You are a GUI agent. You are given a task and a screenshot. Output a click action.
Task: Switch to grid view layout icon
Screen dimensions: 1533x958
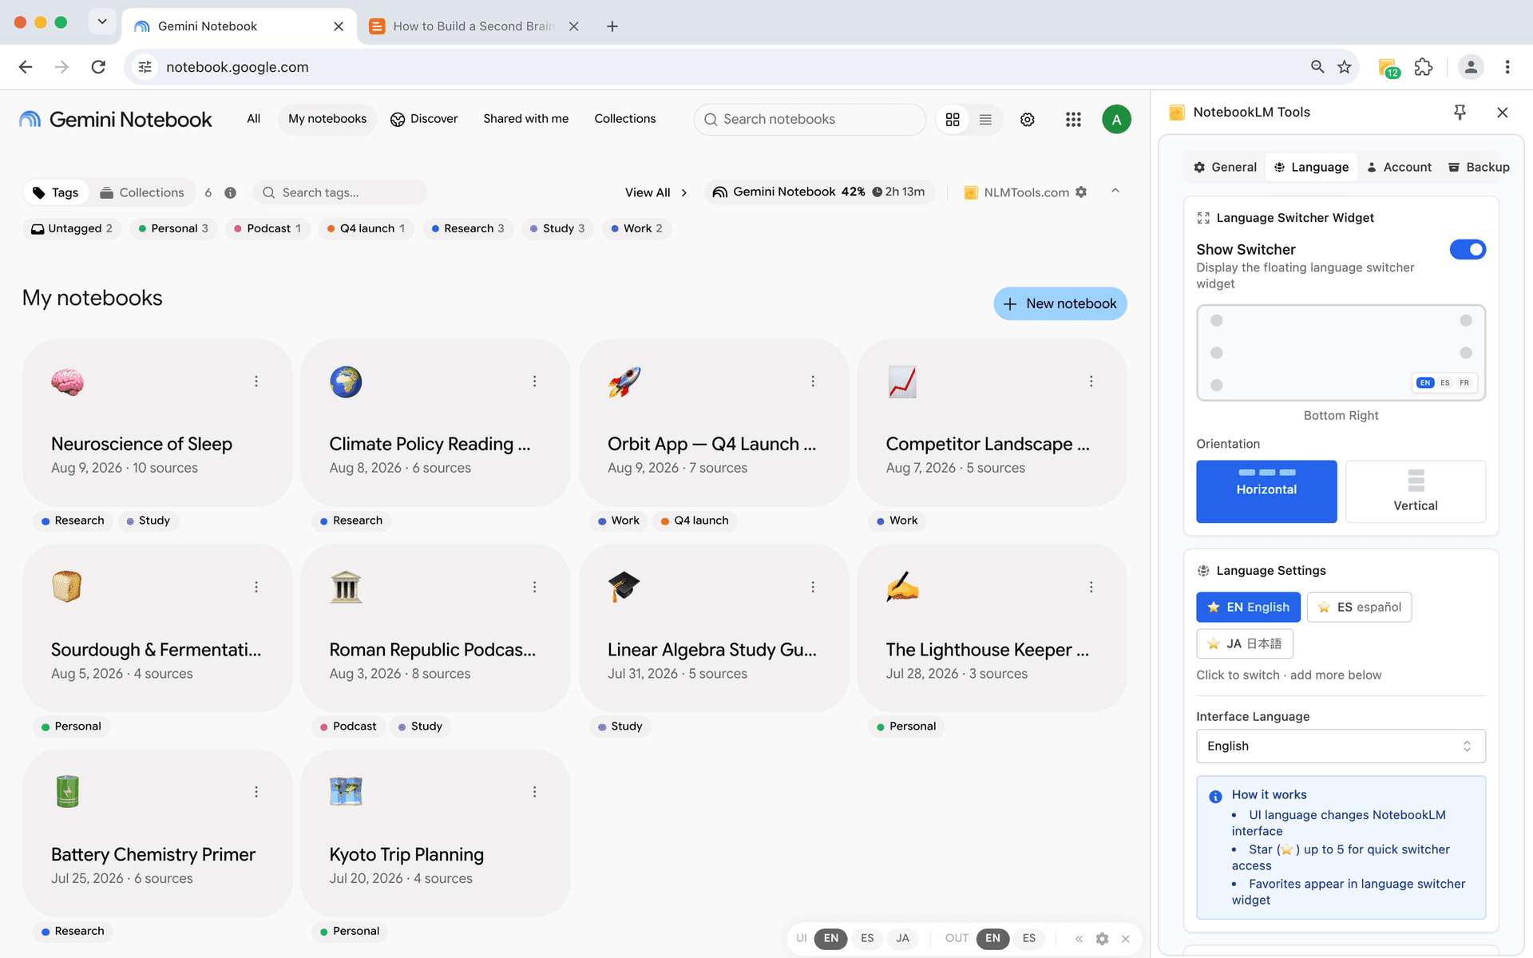tap(953, 120)
